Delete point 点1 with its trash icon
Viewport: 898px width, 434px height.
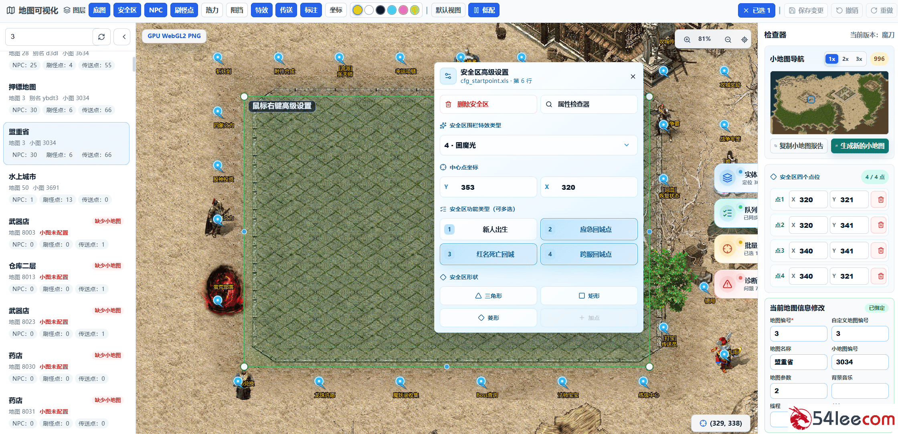point(881,199)
